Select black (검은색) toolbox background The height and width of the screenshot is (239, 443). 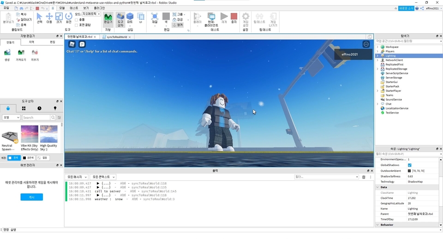pos(29,158)
